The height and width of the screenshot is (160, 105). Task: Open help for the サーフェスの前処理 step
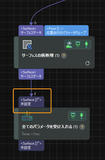64,56
